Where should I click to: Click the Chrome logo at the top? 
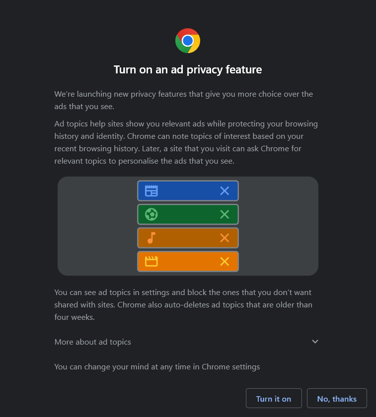point(188,41)
